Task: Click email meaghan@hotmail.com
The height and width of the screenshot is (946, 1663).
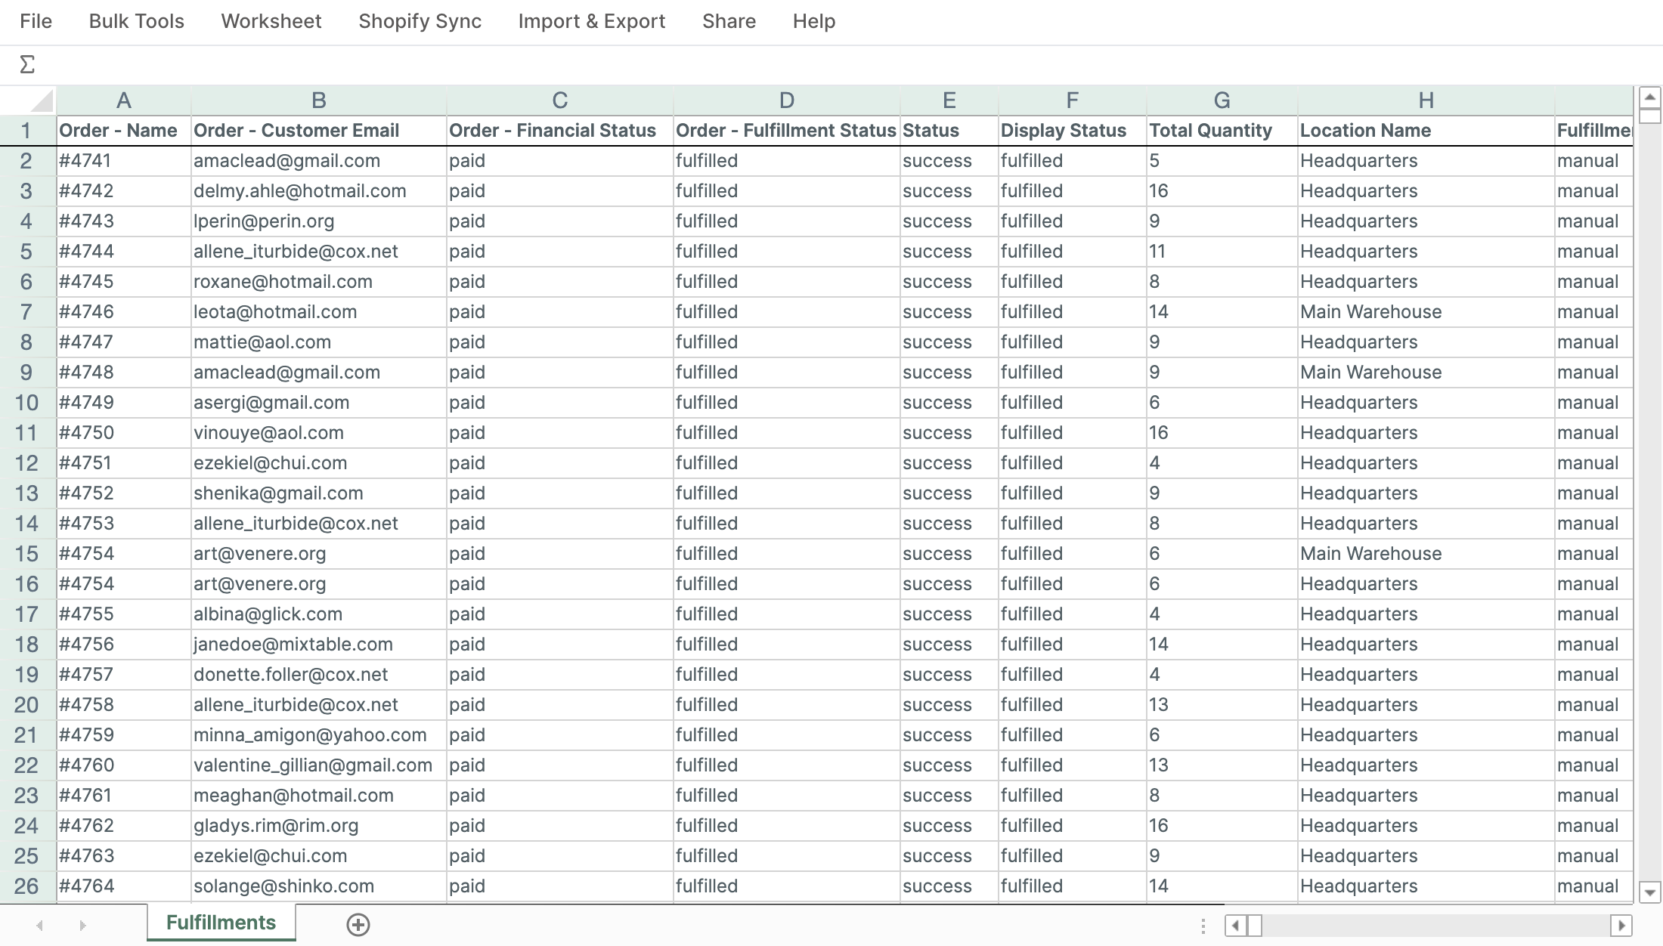Action: tap(318, 796)
